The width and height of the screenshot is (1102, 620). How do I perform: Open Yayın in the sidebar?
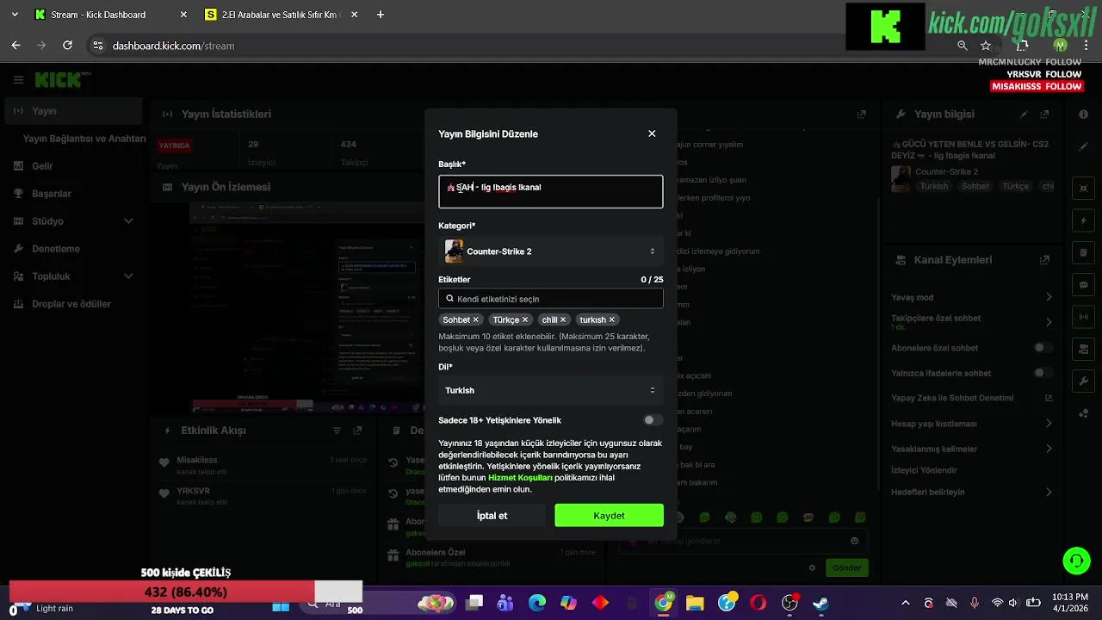[73, 111]
